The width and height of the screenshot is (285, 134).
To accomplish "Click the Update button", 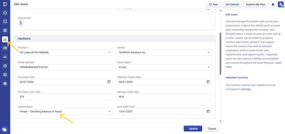I will (193, 128).
